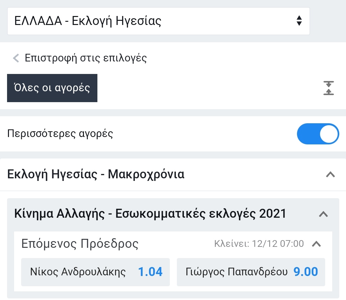Go back via Επιστροφή στις επιλογές link
Viewport: 346px width, 300px height.
86,58
